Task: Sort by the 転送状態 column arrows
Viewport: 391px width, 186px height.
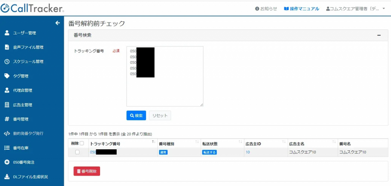Action: (x=241, y=142)
